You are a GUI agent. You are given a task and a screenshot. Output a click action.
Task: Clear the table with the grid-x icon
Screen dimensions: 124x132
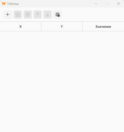(x=58, y=14)
